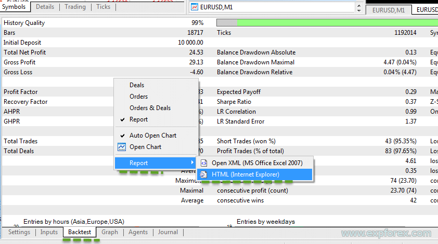Image resolution: width=438 pixels, height=244 pixels.
Task: Toggle the Report checkmark in context menu
Action: pyautogui.click(x=122, y=119)
